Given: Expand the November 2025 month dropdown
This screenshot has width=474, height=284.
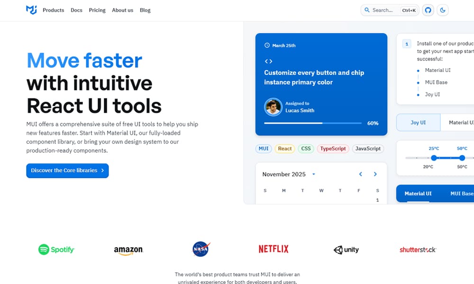Looking at the screenshot, I should [314, 174].
